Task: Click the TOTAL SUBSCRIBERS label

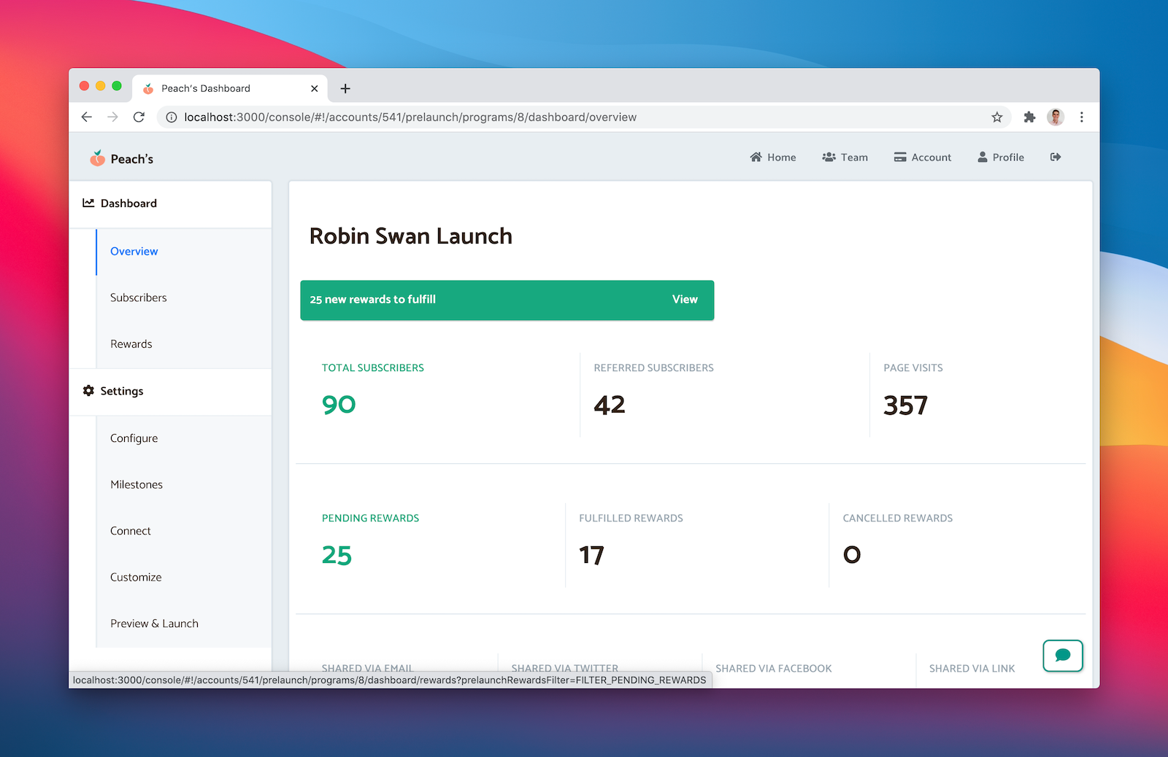Action: tap(373, 368)
